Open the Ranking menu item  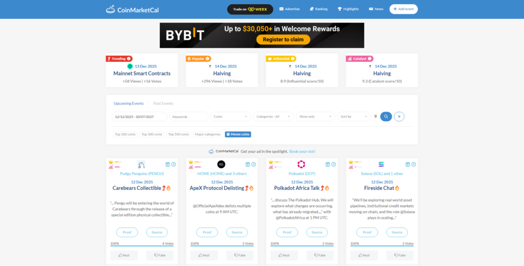tap(318, 9)
